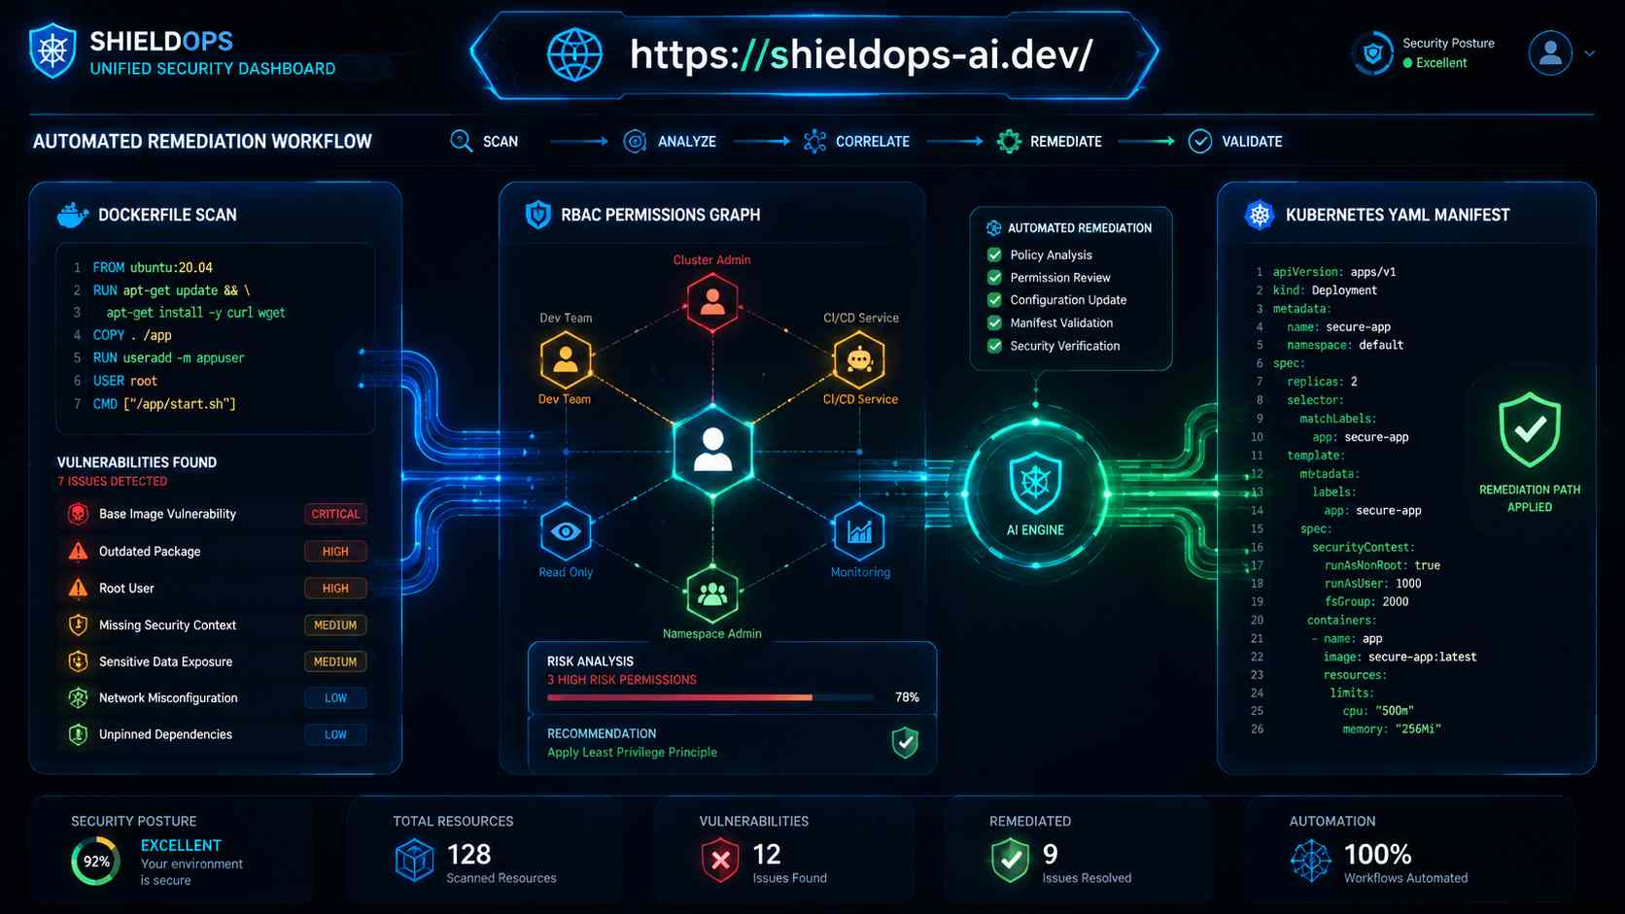1625x914 pixels.
Task: Click 'runAsNonRoot: true' YAML line
Action: [1382, 565]
